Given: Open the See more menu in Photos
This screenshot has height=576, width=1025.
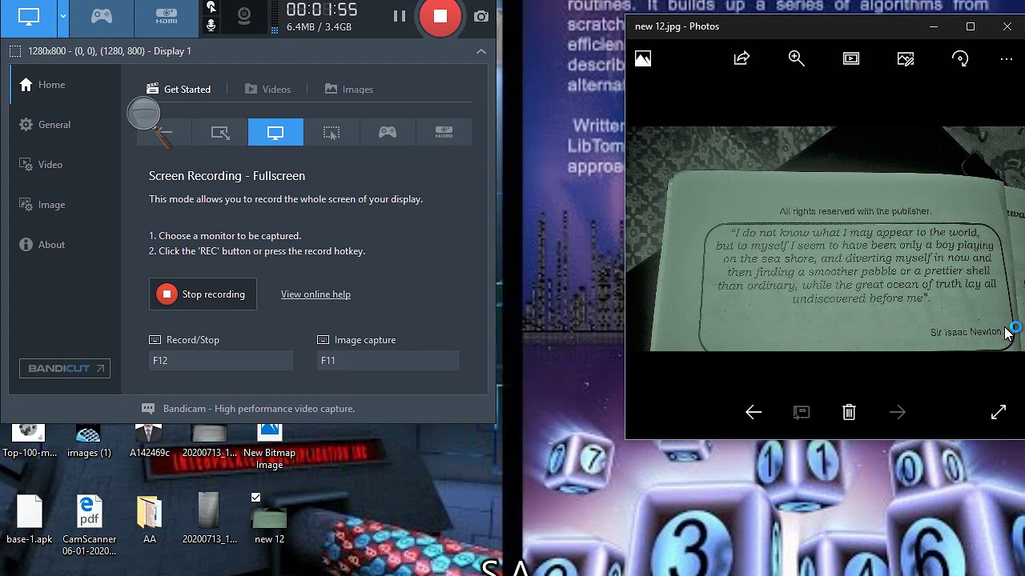Looking at the screenshot, I should coord(1007,58).
